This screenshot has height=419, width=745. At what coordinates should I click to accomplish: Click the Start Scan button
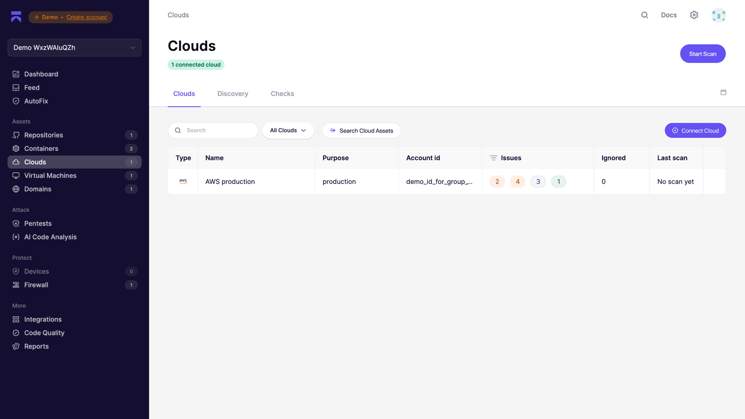pos(703,54)
